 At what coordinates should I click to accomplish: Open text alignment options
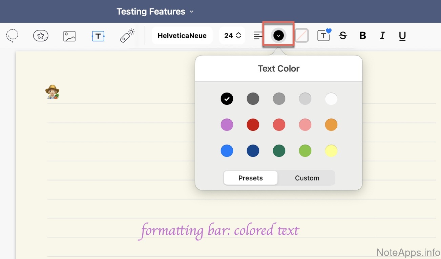[x=258, y=36]
